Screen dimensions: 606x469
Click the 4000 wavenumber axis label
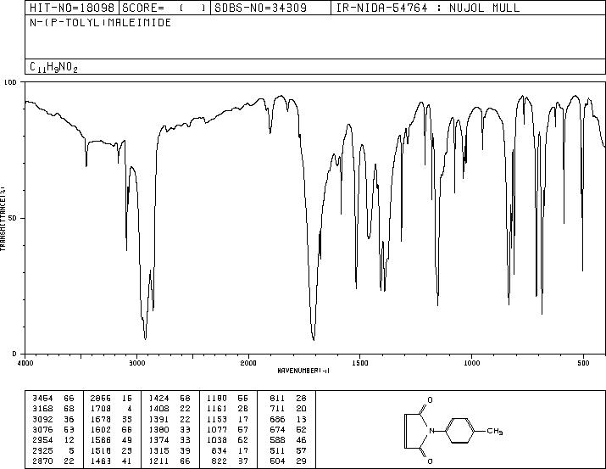click(25, 363)
